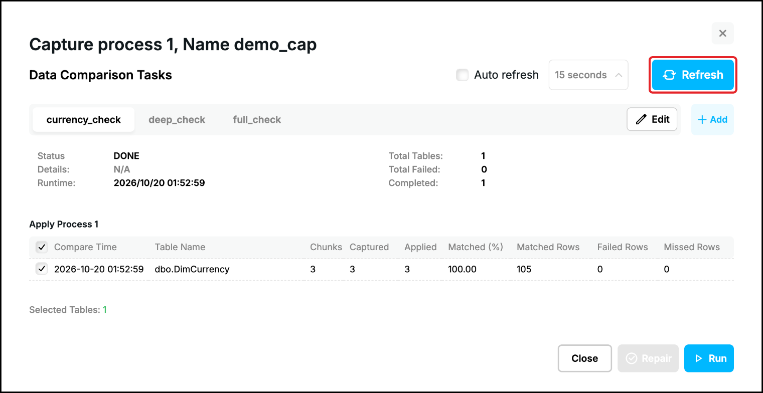Click the Refresh button
Viewport: 763px width, 393px height.
tap(693, 75)
